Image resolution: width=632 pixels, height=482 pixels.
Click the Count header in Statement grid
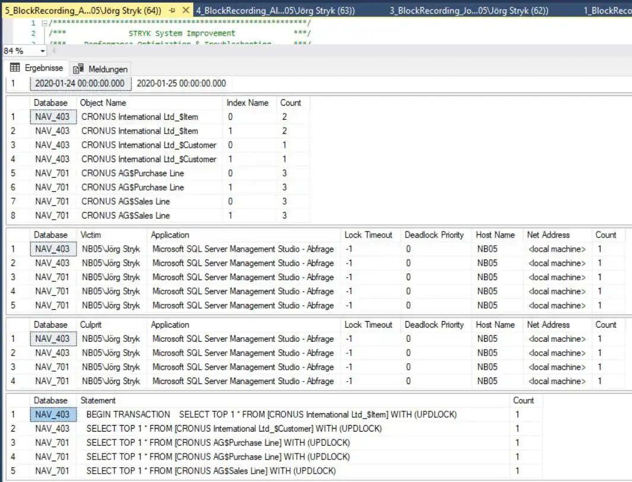pos(525,401)
